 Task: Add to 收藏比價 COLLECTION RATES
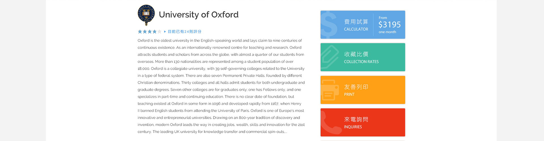pos(363,57)
